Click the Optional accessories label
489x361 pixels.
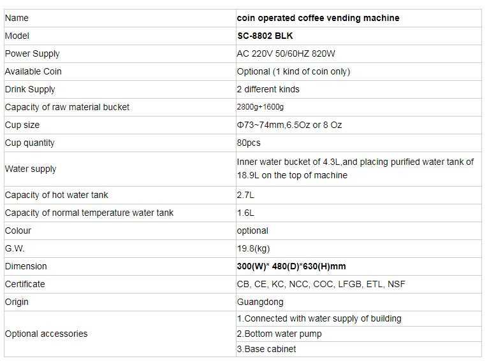[47, 334]
